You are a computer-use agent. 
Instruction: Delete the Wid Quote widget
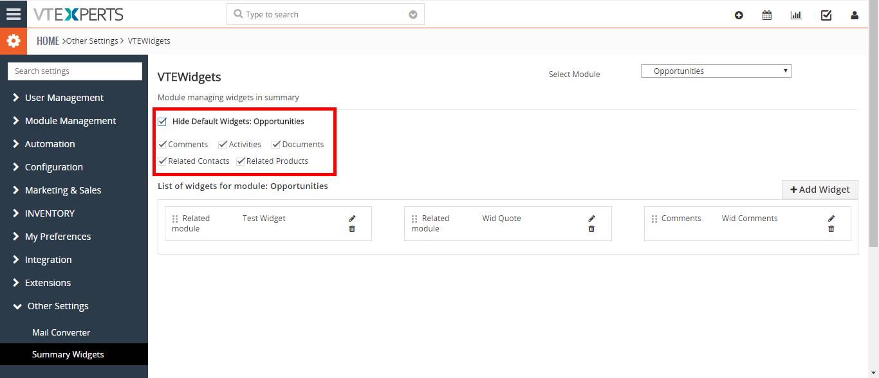point(591,229)
